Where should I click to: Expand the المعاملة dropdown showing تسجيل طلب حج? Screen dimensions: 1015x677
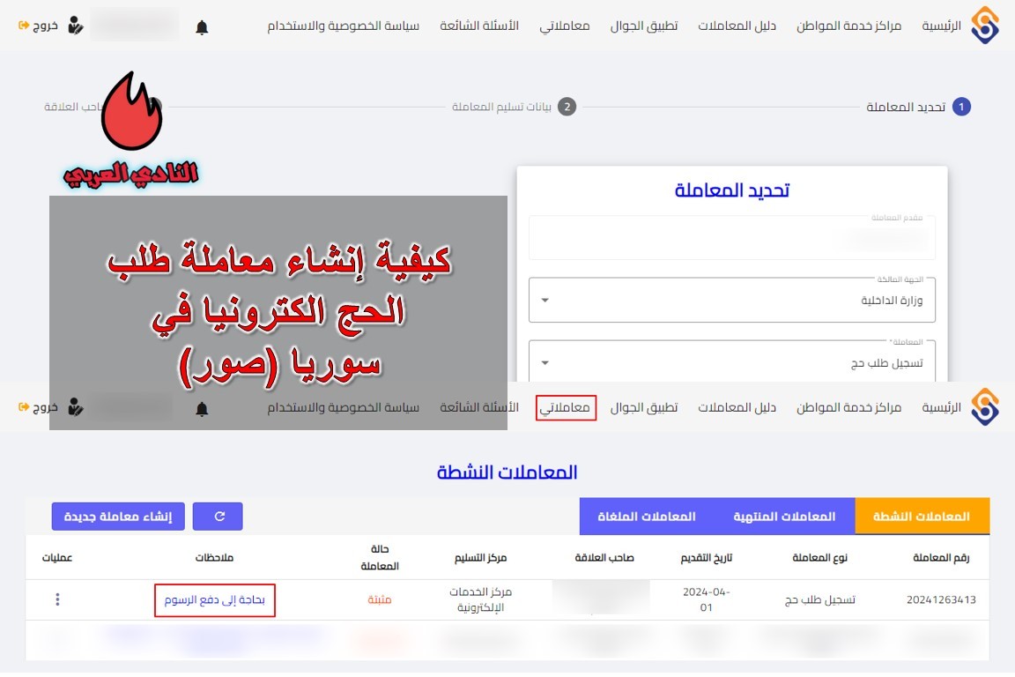pyautogui.click(x=731, y=361)
